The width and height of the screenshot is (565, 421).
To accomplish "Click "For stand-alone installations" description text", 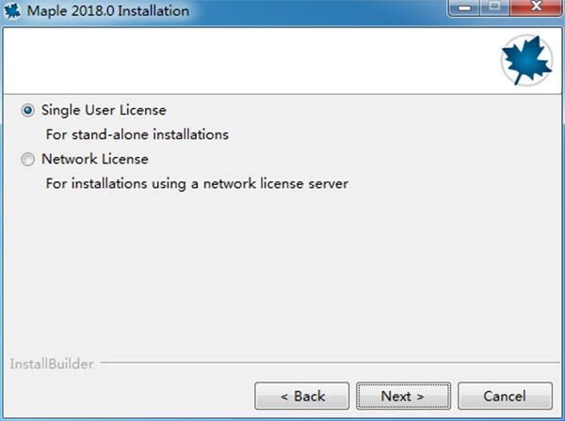I will pyautogui.click(x=137, y=134).
